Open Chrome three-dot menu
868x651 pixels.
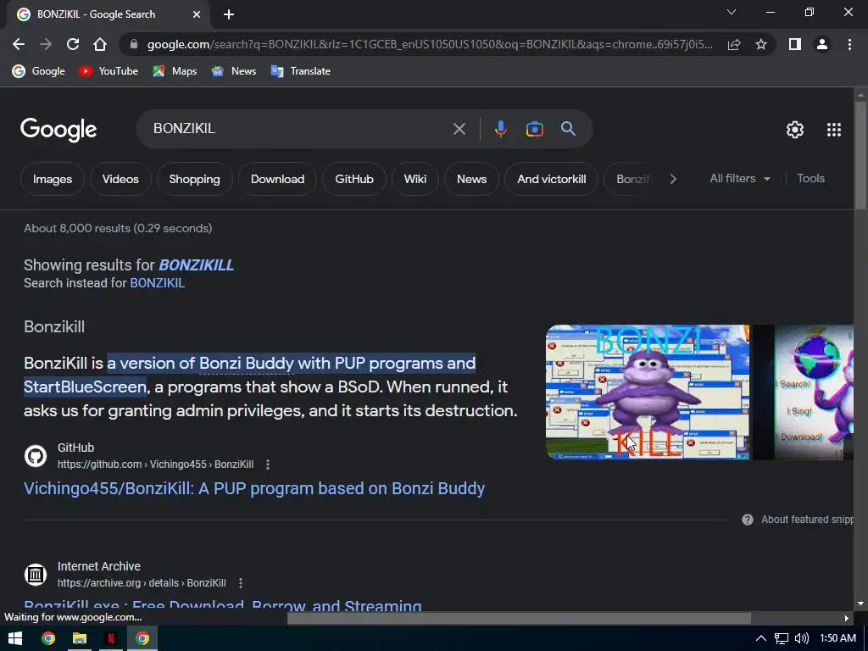coord(849,44)
